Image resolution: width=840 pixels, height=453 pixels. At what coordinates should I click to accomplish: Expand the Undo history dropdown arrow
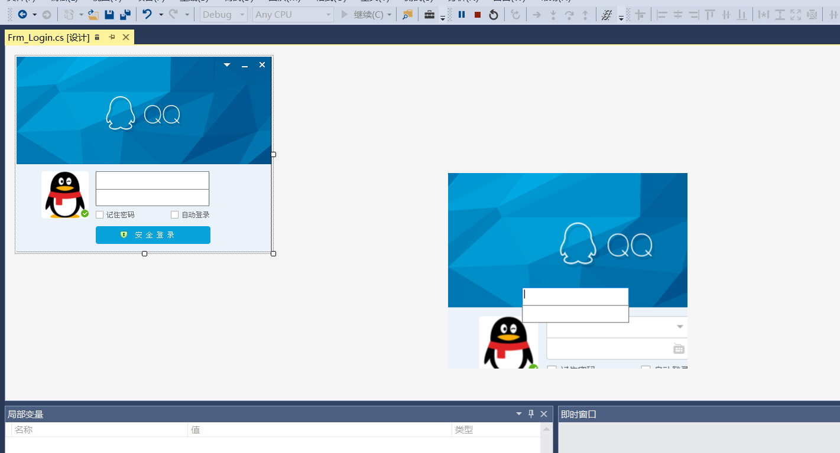(160, 15)
